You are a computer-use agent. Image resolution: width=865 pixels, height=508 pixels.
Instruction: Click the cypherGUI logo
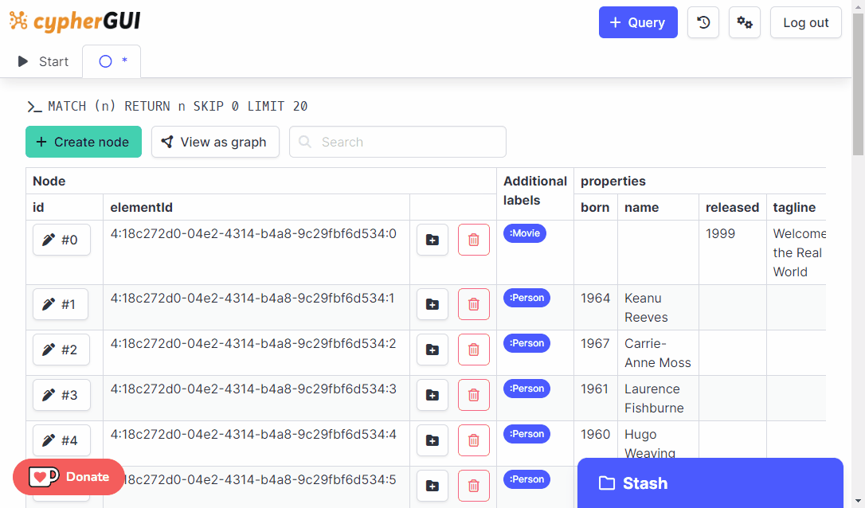[x=75, y=21]
